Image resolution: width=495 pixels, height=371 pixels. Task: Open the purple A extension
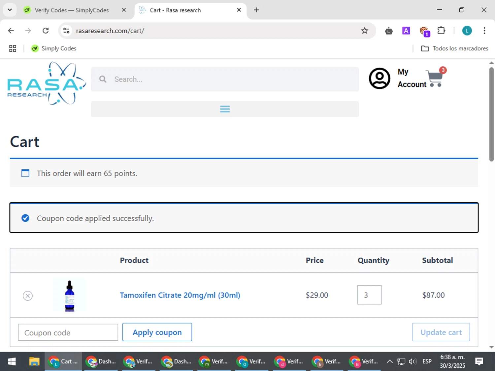pyautogui.click(x=406, y=31)
